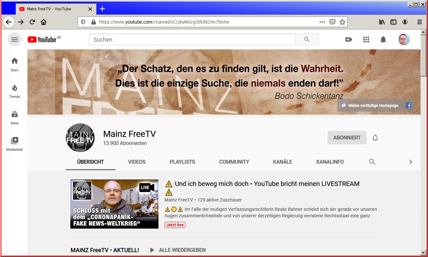Click the page vertical scrollbar thumb
This screenshot has height=257, width=428.
tap(423, 56)
